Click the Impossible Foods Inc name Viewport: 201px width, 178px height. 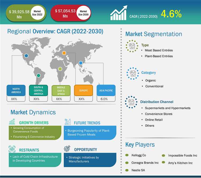(x=183, y=155)
